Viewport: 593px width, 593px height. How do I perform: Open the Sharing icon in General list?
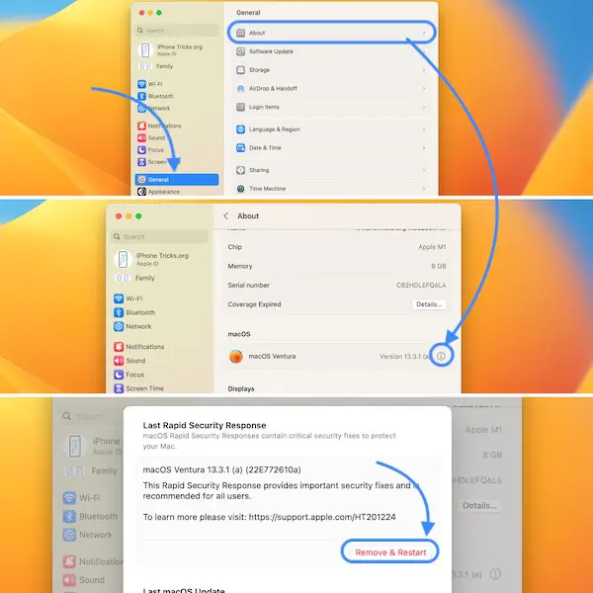pos(240,170)
